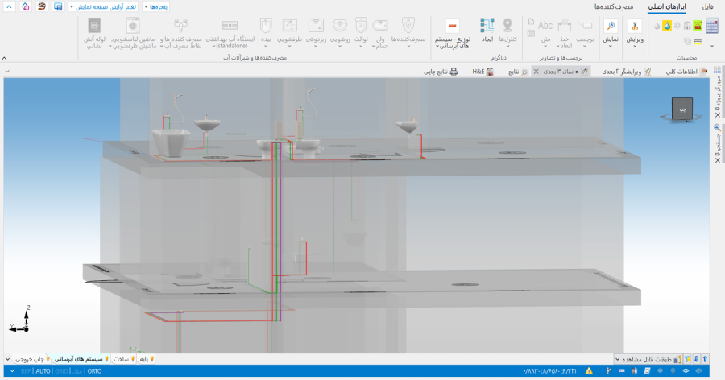
Task: Click the warning triangle in status bar
Action: [590, 371]
